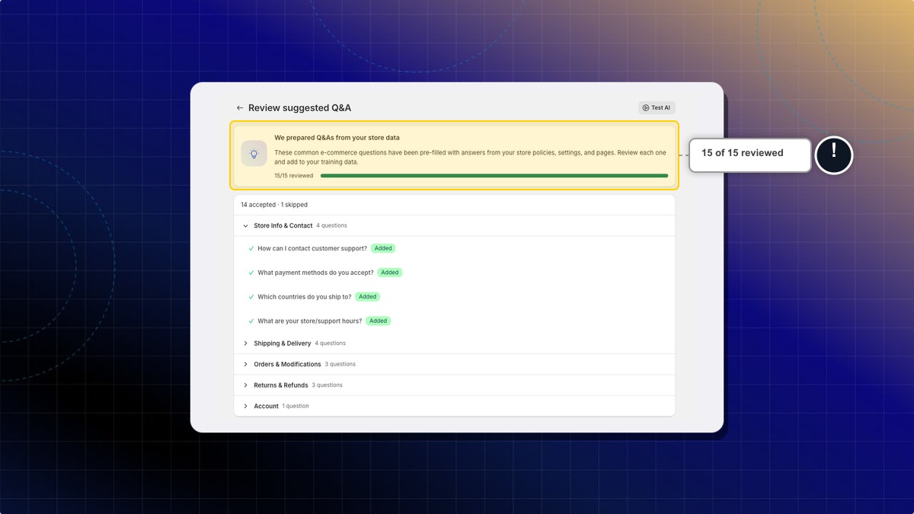This screenshot has width=914, height=514.
Task: Click the Added badge for customer support question
Action: coord(383,248)
